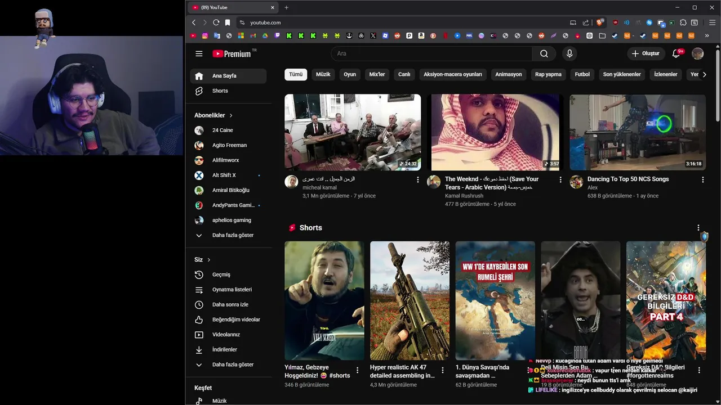Open the account avatar menu
Viewport: 721px width, 405px height.
coord(698,53)
